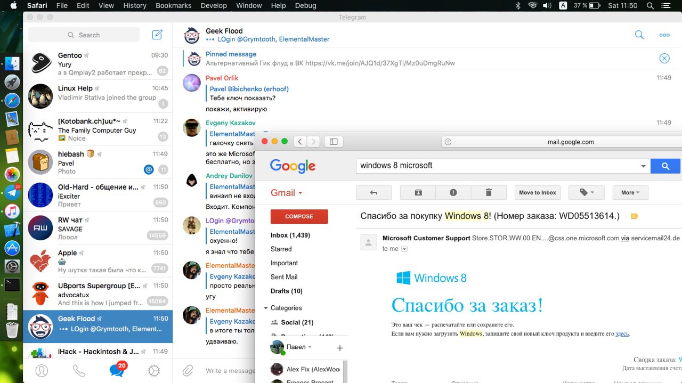Show details dropdown next to 'to me'
682x383 pixels.
pos(404,249)
